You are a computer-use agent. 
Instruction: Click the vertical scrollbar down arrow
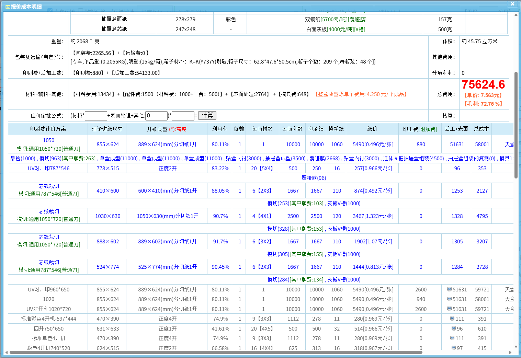click(x=516, y=347)
